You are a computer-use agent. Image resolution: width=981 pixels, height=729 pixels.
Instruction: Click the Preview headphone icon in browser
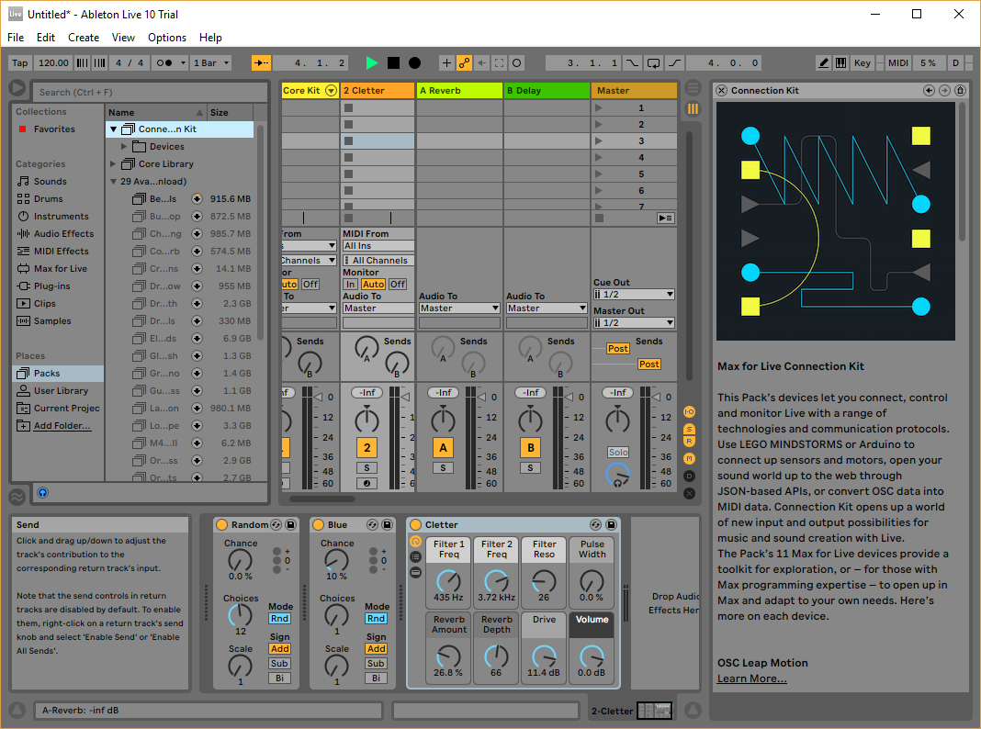click(x=42, y=493)
